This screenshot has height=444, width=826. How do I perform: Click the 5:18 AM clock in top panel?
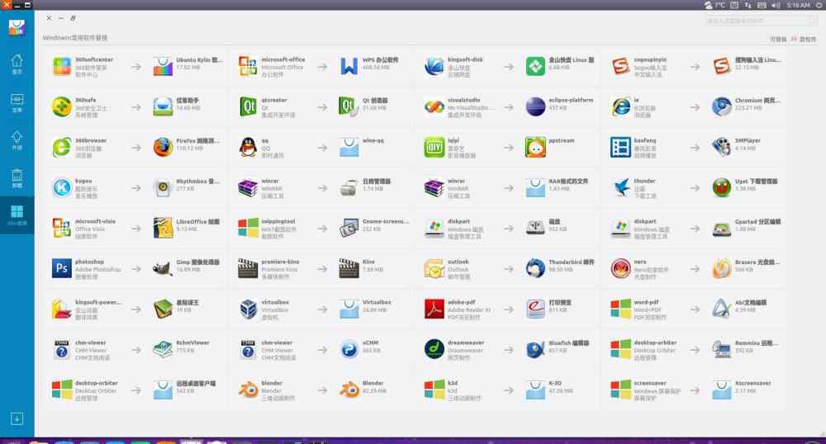[798, 5]
